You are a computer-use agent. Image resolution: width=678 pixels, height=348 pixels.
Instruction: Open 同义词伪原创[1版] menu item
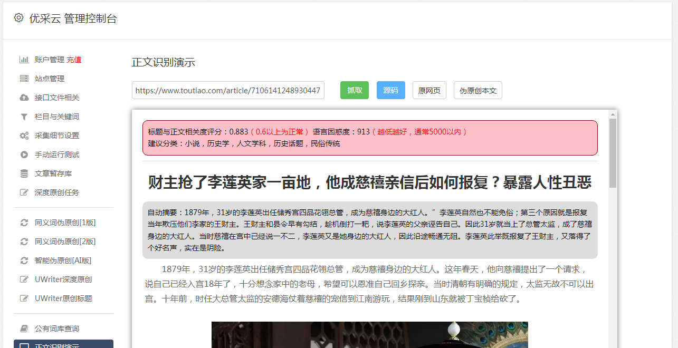(65, 223)
